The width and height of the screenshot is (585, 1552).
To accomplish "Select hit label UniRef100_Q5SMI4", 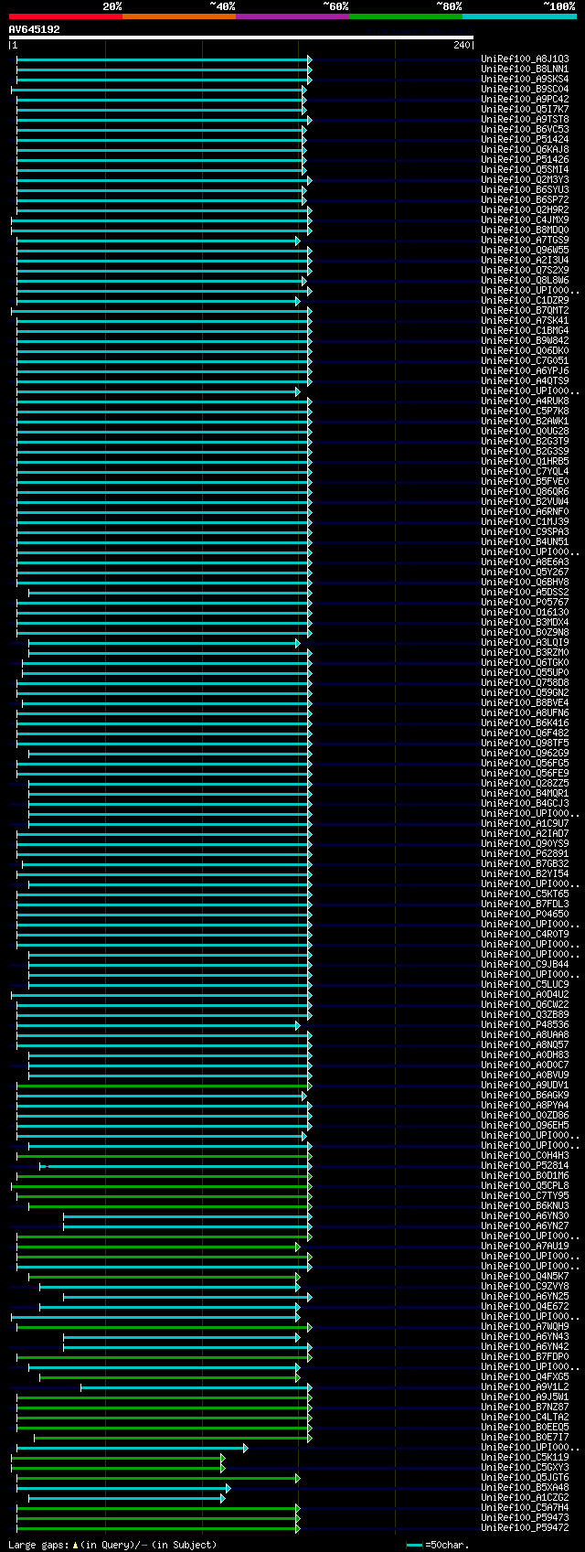I will pyautogui.click(x=525, y=170).
